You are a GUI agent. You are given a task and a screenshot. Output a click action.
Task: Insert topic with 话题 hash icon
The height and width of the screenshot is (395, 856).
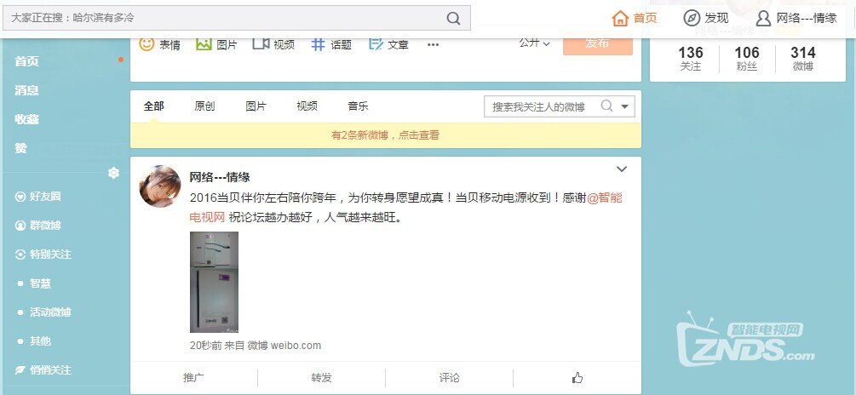(x=319, y=44)
